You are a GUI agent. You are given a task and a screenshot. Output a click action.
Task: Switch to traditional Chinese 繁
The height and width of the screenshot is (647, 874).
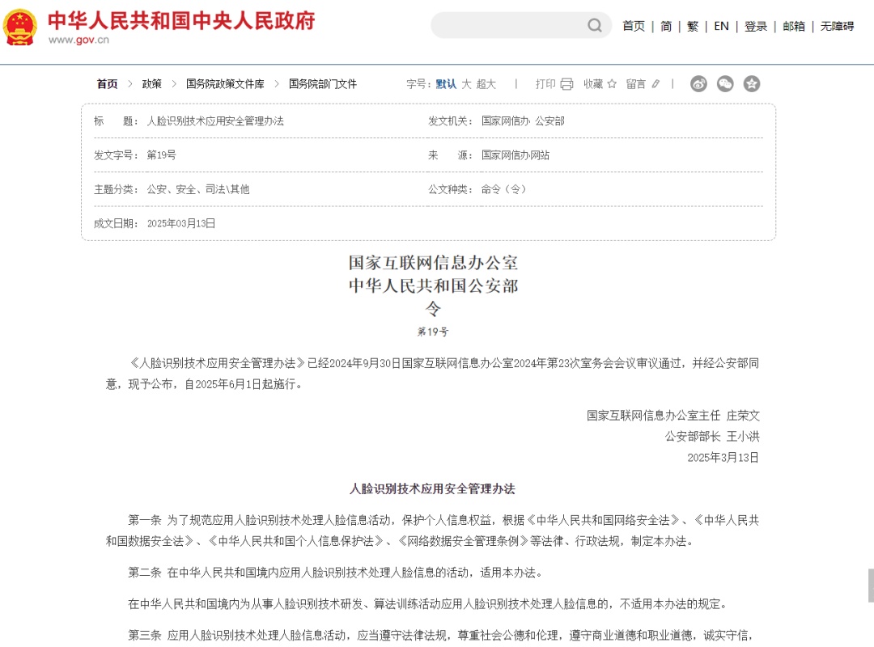tap(693, 26)
